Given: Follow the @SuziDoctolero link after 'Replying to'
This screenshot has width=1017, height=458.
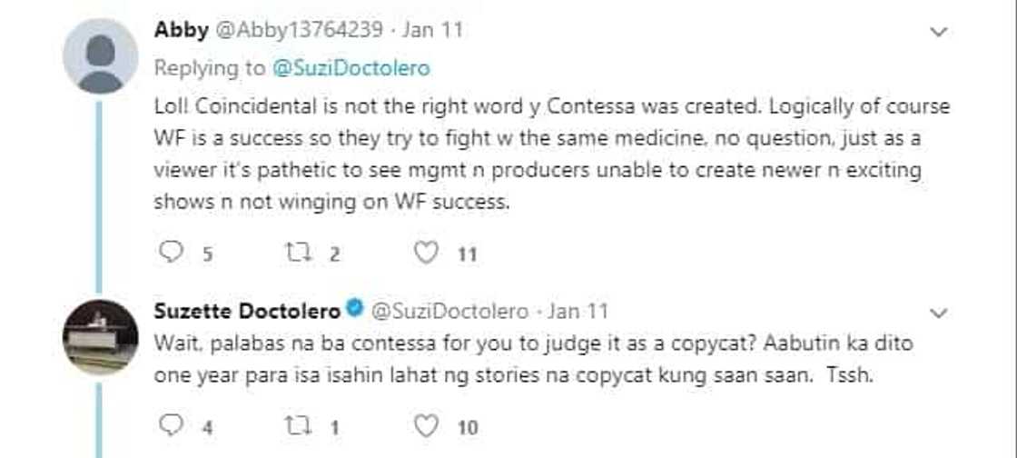Looking at the screenshot, I should point(350,68).
